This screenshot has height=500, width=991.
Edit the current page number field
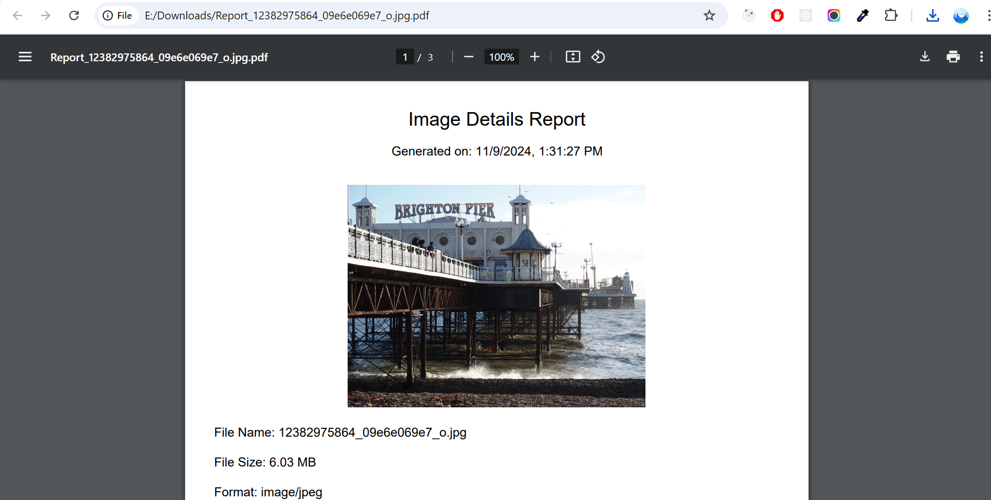tap(405, 57)
